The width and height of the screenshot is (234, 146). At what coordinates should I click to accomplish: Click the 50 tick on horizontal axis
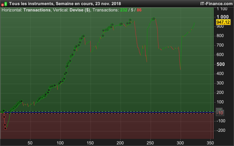pos(30,143)
